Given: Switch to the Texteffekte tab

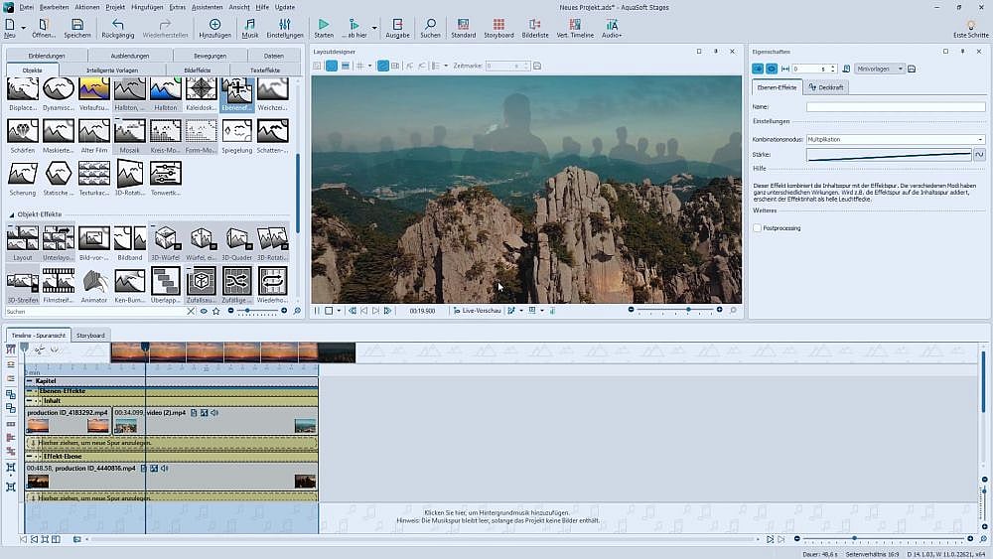Looking at the screenshot, I should (264, 70).
